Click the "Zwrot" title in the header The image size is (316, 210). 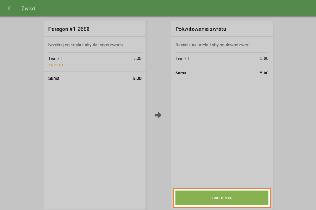[x=28, y=8]
